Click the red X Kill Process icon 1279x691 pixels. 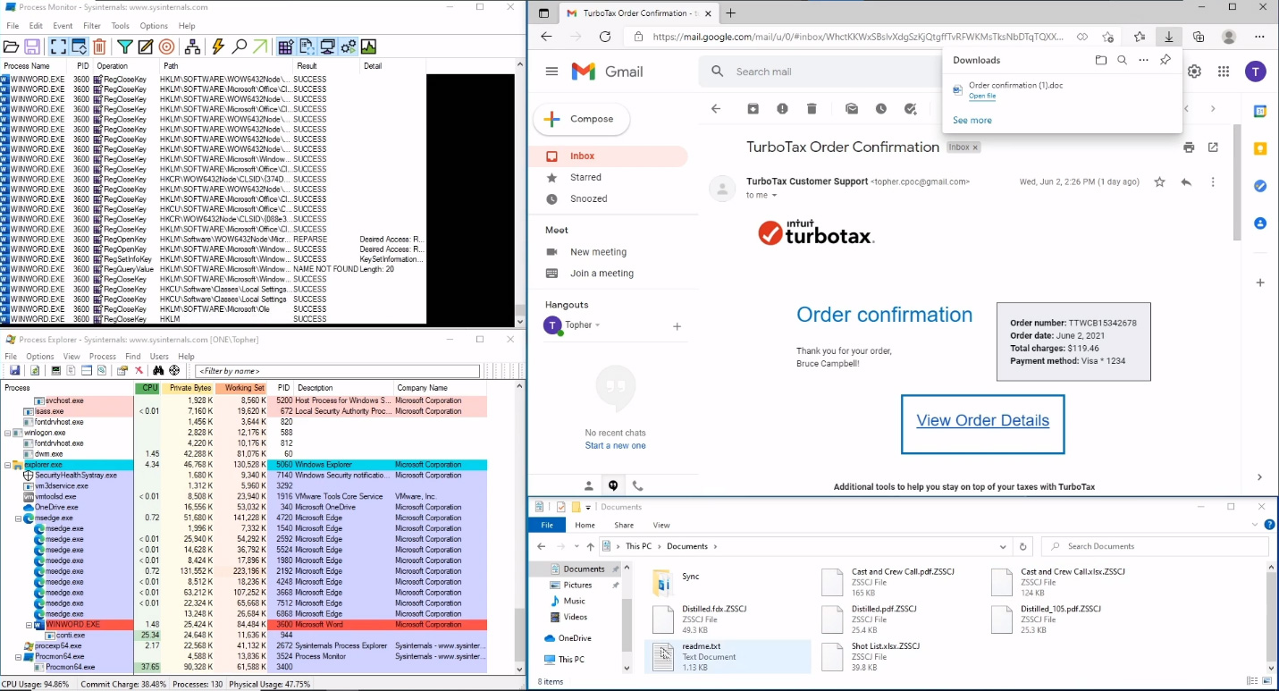pyautogui.click(x=139, y=370)
